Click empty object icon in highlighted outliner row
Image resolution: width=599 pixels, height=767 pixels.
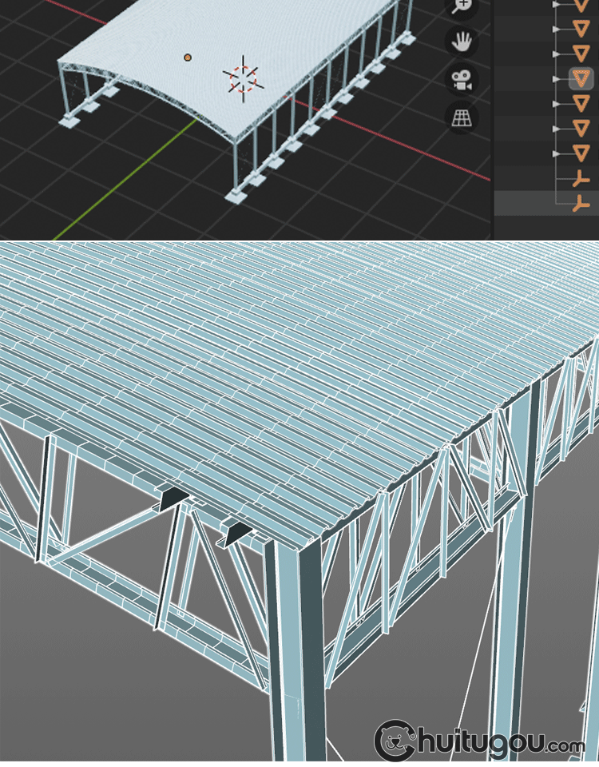pos(581,203)
